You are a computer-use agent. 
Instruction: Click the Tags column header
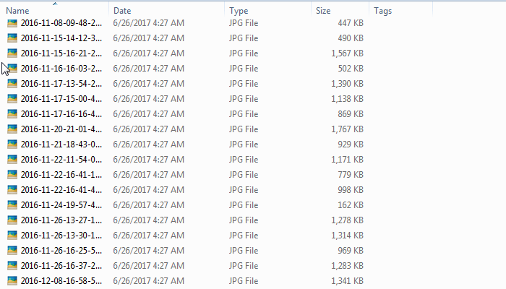[382, 11]
